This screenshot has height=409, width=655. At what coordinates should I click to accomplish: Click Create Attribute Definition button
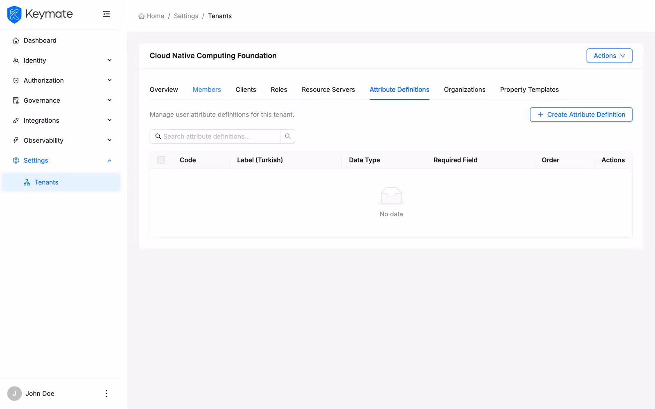click(581, 115)
